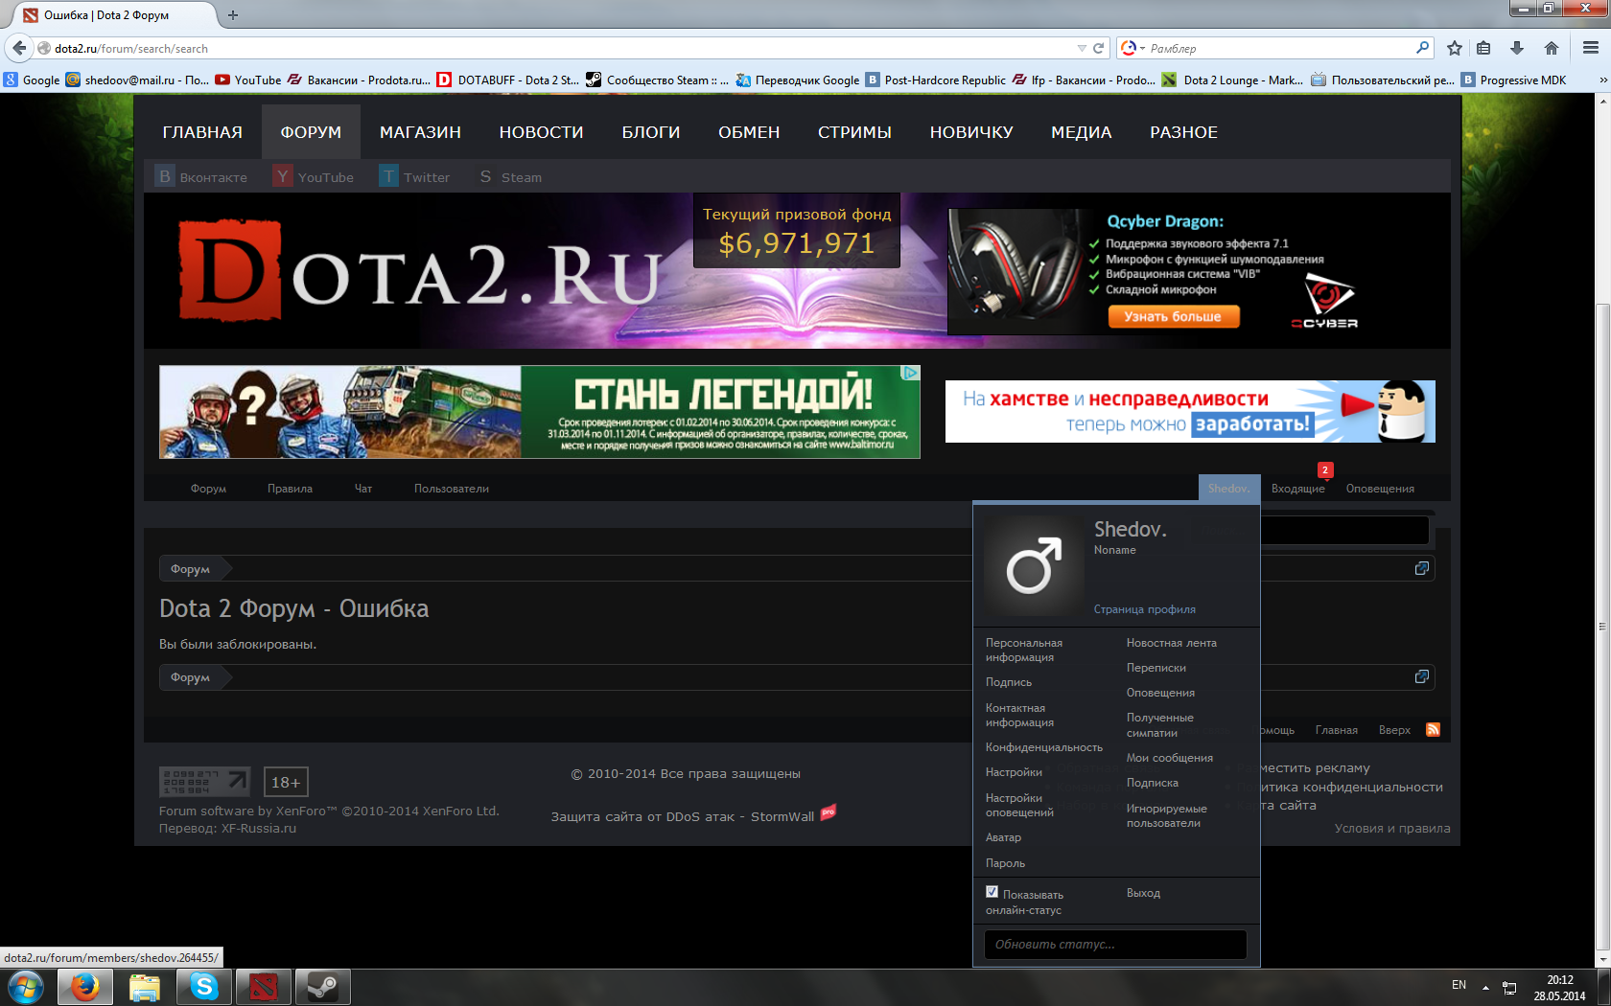Screen dimensions: 1611x1006
Task: Open the Пользователи forum subnav link
Action: click(452, 489)
